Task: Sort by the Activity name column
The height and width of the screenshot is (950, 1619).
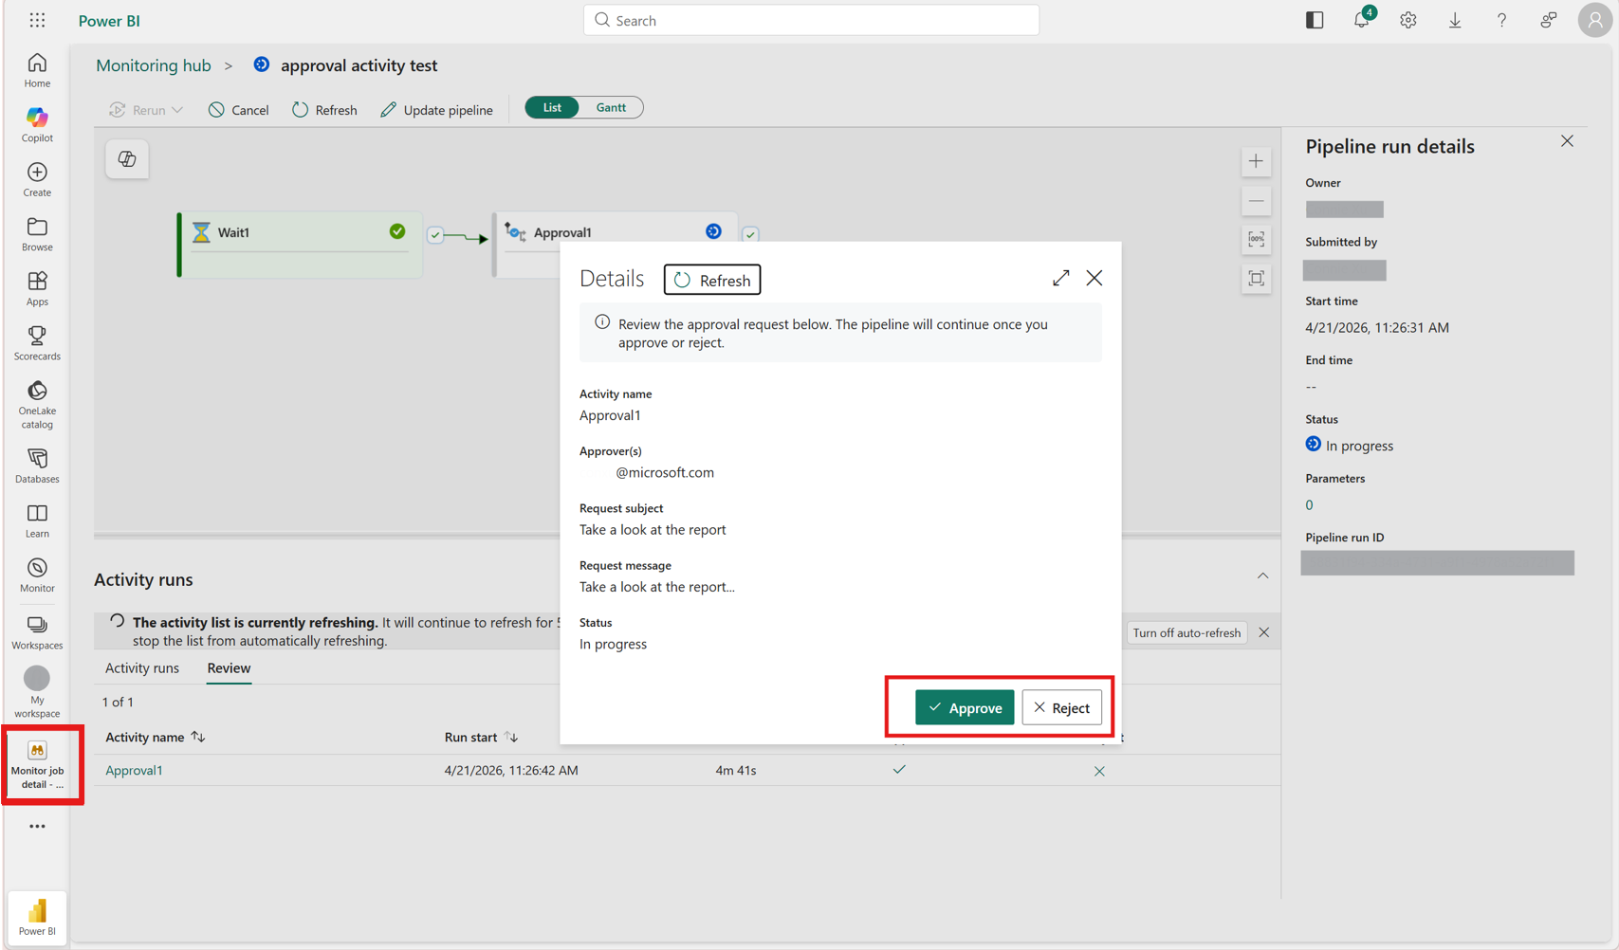Action: pos(155,737)
